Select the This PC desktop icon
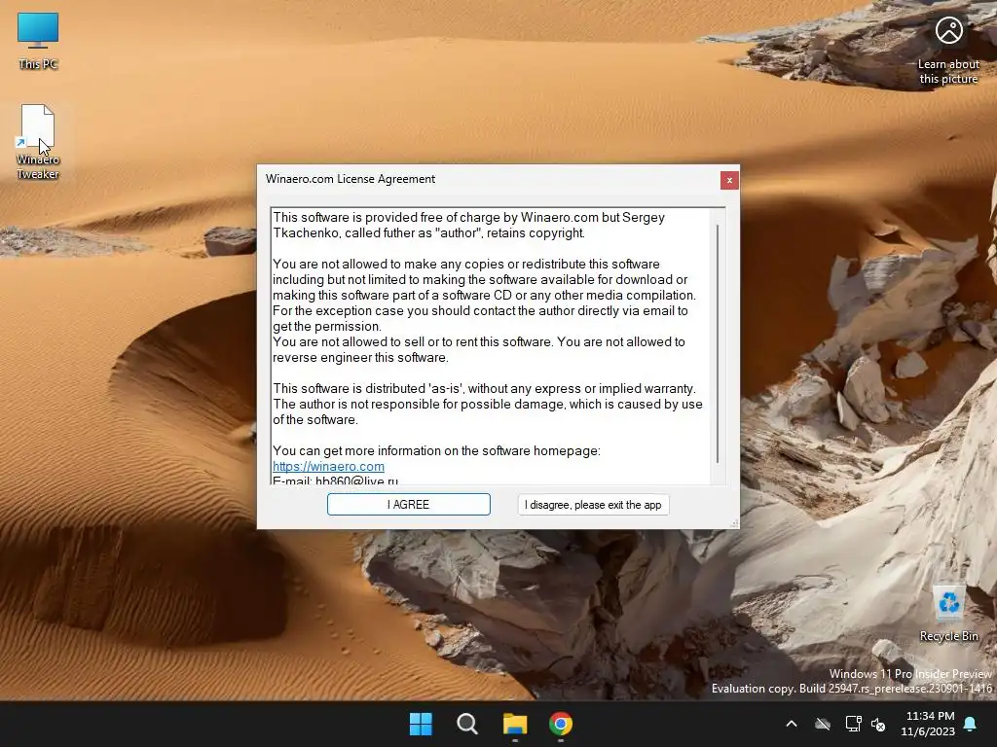The image size is (997, 747). (38, 41)
